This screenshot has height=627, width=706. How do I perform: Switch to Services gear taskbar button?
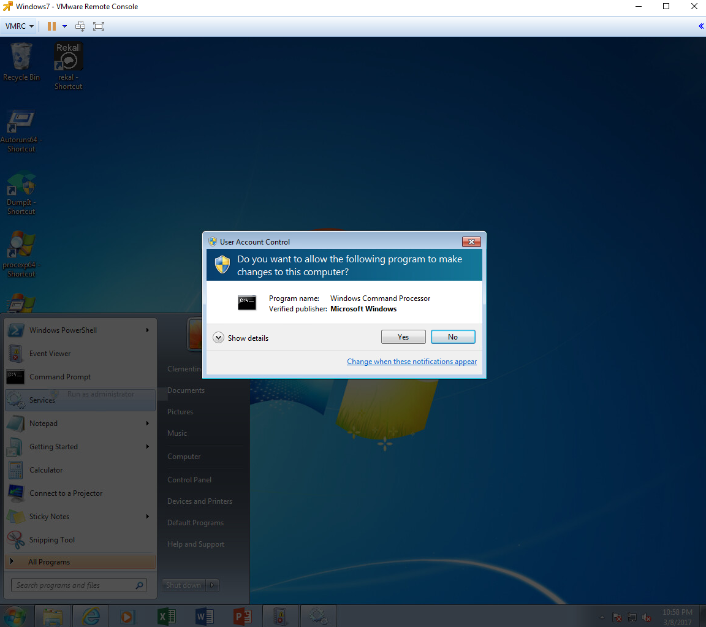tap(318, 616)
